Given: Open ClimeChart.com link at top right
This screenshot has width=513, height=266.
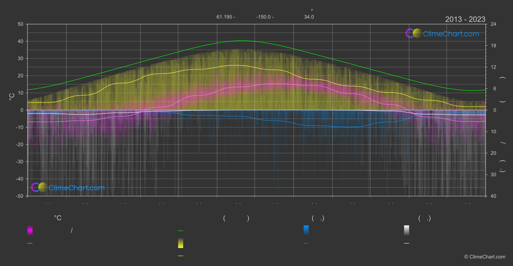Looking at the screenshot, I should tap(451, 34).
